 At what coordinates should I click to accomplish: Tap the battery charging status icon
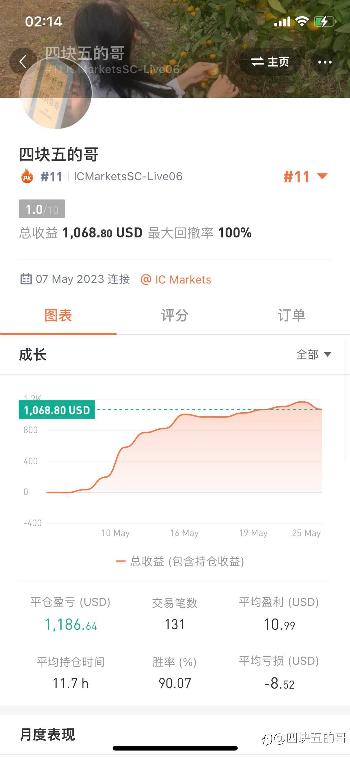[325, 22]
